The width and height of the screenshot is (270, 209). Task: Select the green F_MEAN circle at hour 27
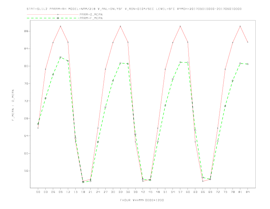(x=105, y=107)
